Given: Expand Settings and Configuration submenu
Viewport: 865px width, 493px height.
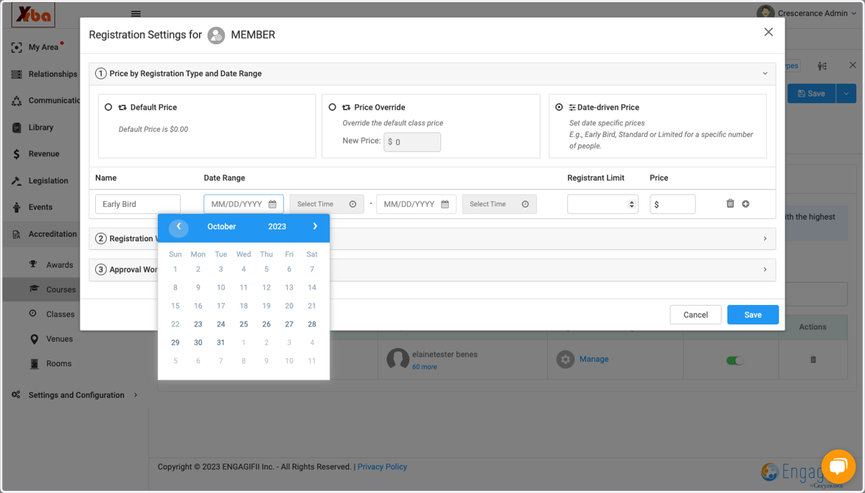Looking at the screenshot, I should click(136, 395).
